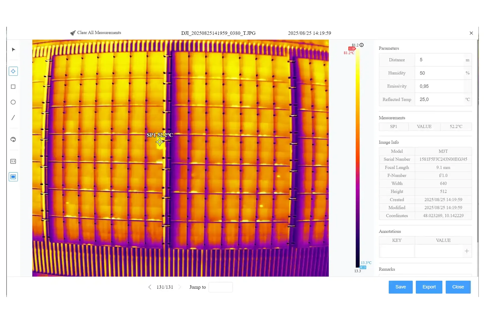Select the spot measurement tool

[x=13, y=71]
